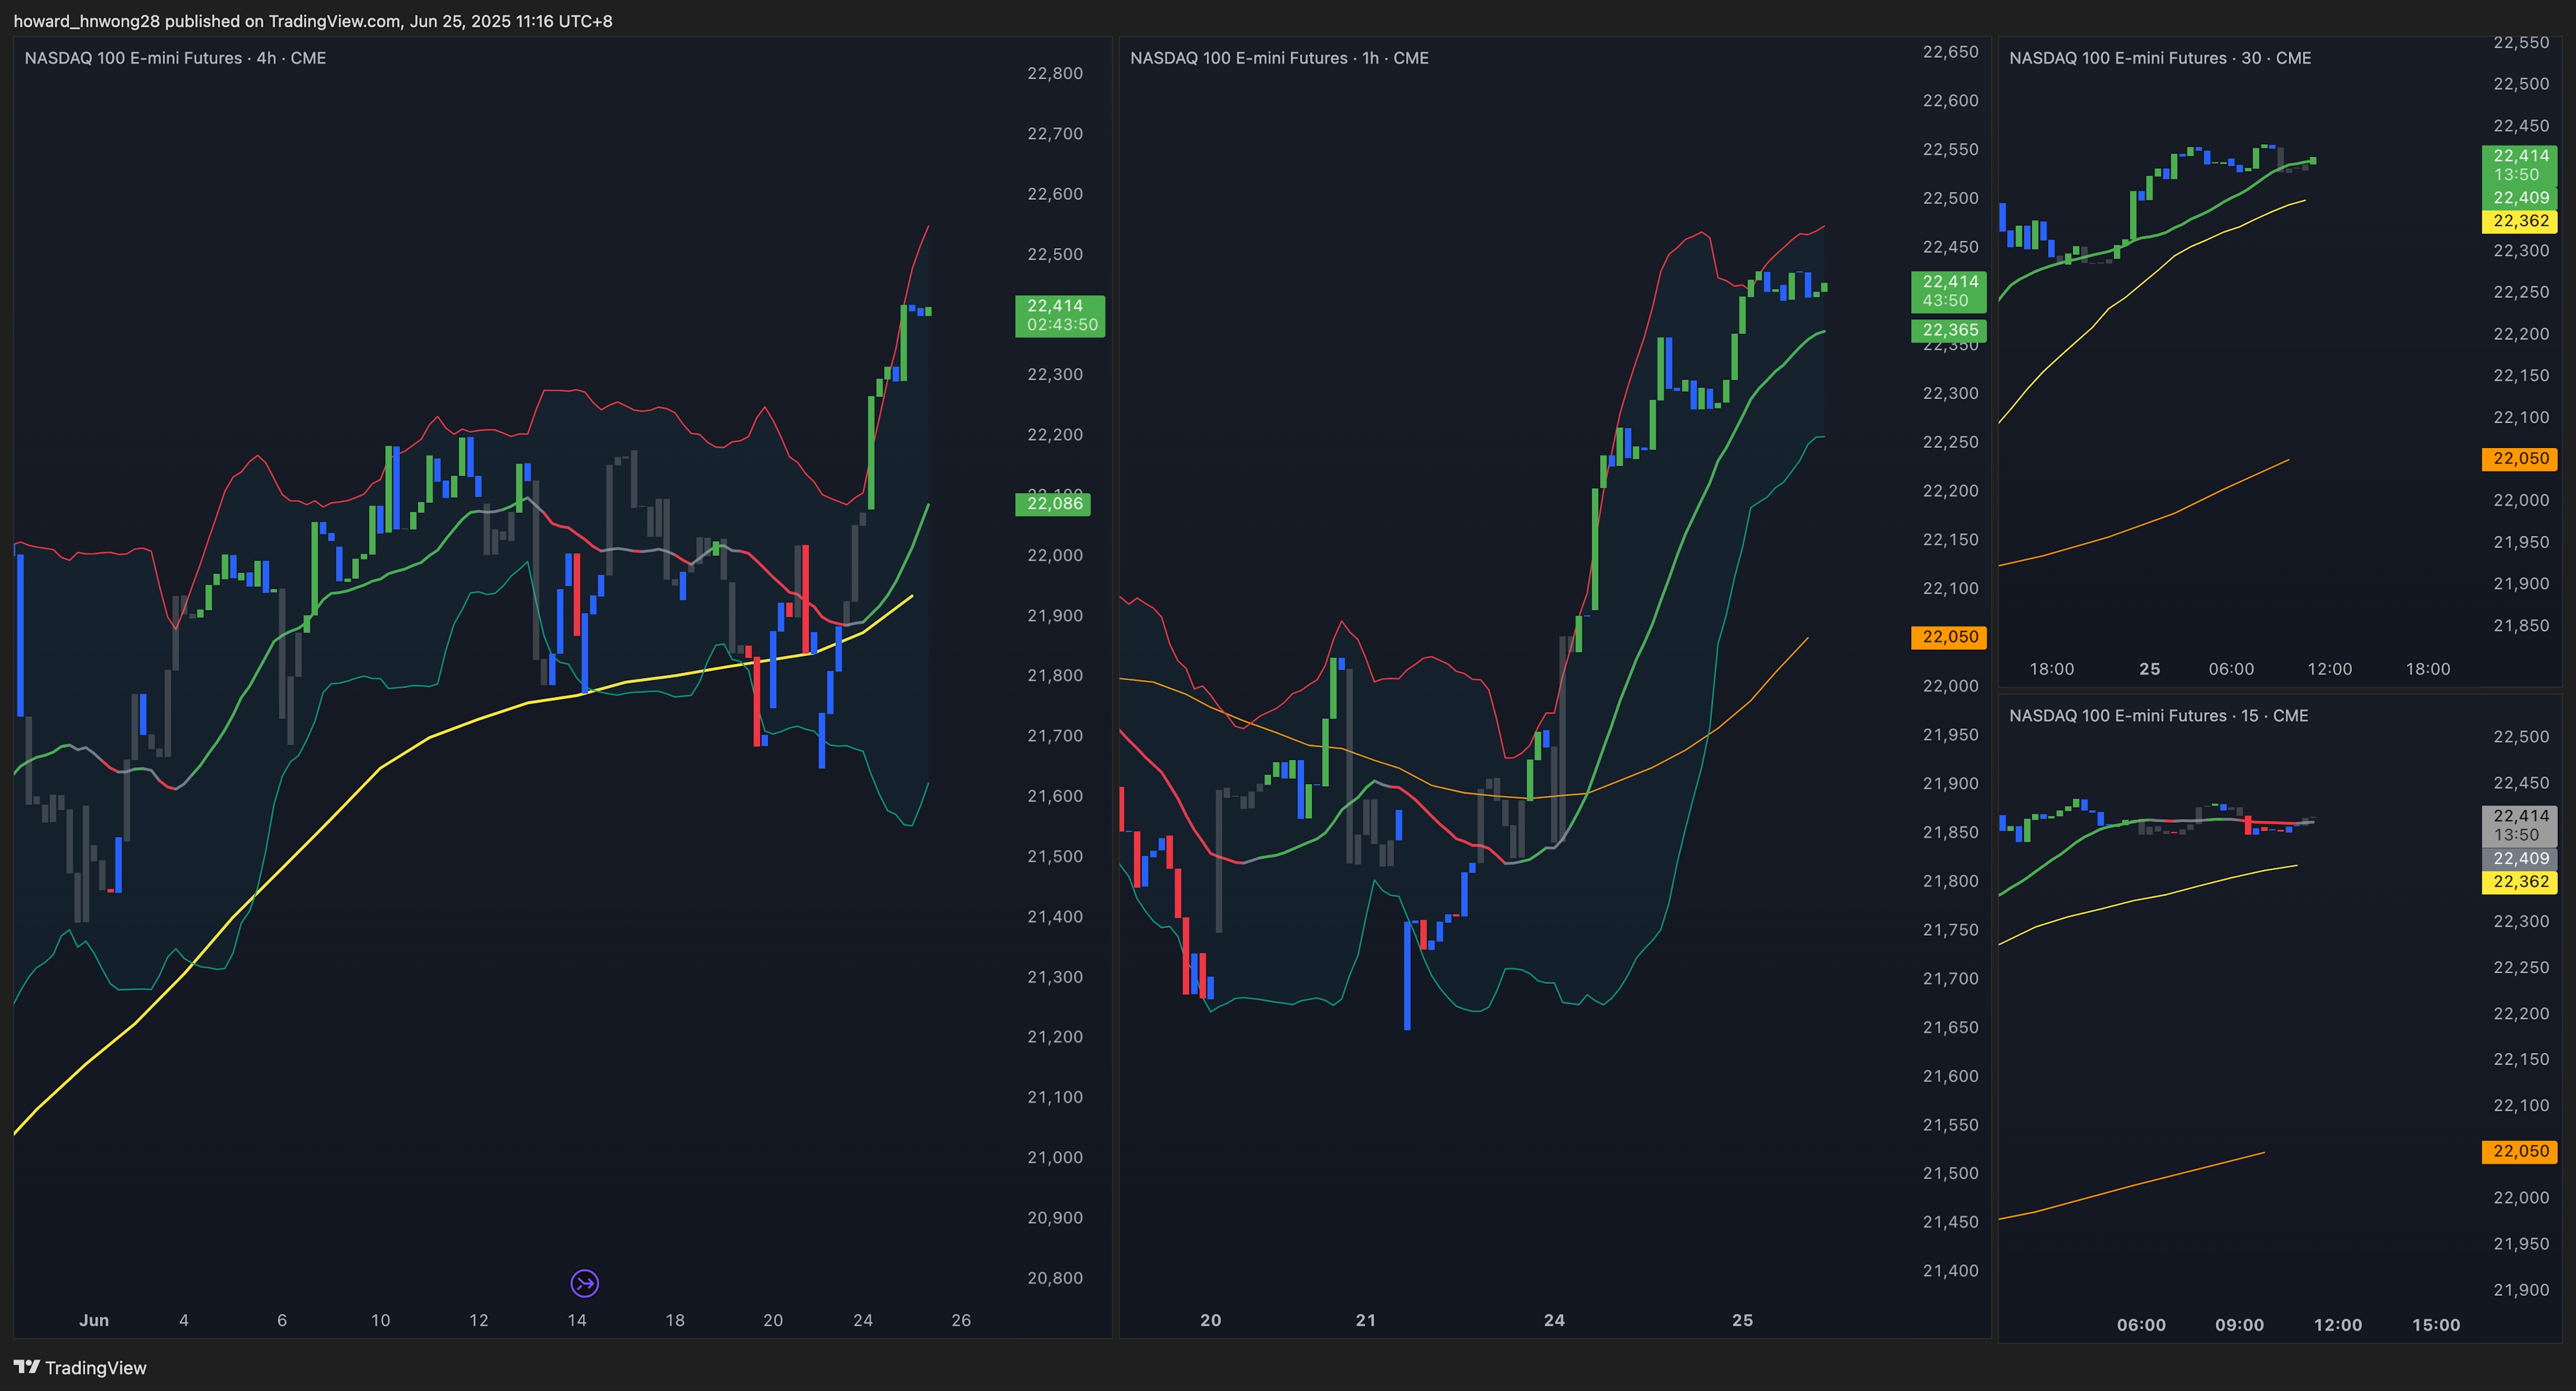Click the 22,800 price level on the 4h axis
The image size is (2576, 1391).
[x=1055, y=73]
